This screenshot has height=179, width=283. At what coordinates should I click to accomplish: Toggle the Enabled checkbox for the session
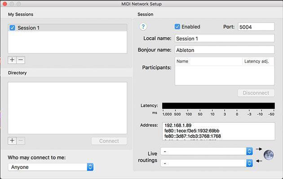[x=177, y=27]
